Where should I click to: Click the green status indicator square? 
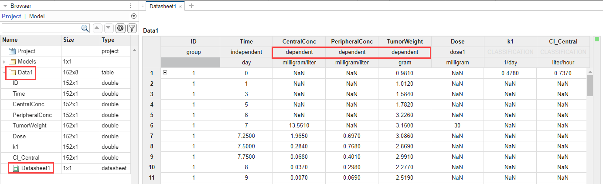[597, 40]
